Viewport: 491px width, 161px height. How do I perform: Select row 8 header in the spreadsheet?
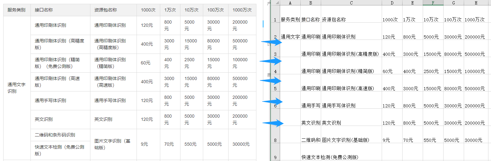point(275,135)
